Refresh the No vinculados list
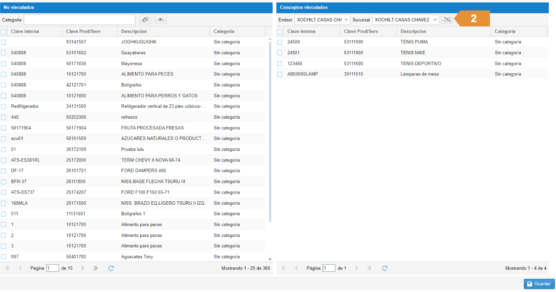 [111, 268]
